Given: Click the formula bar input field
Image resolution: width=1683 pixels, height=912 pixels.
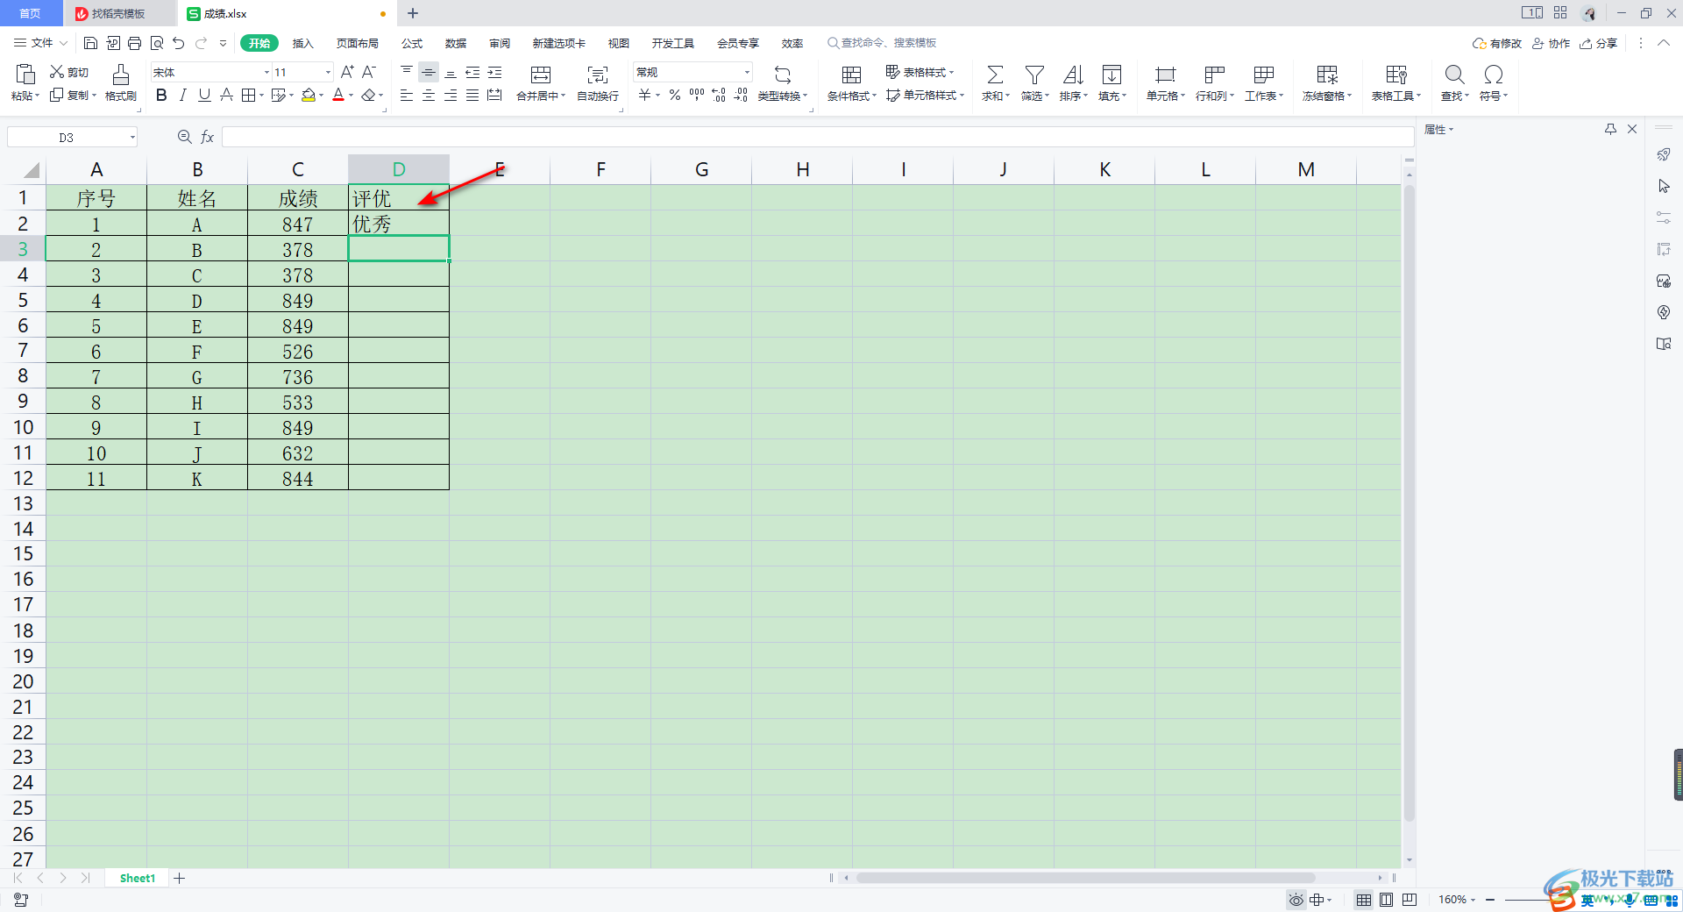Looking at the screenshot, I should (818, 137).
